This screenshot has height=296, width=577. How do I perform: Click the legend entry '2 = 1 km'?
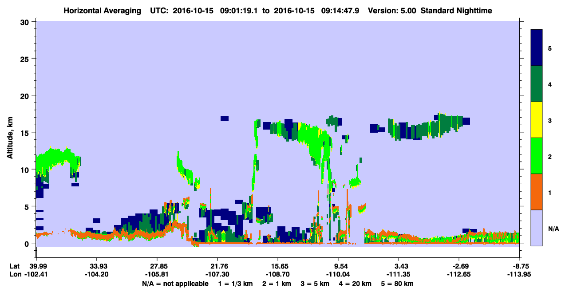tap(278, 283)
